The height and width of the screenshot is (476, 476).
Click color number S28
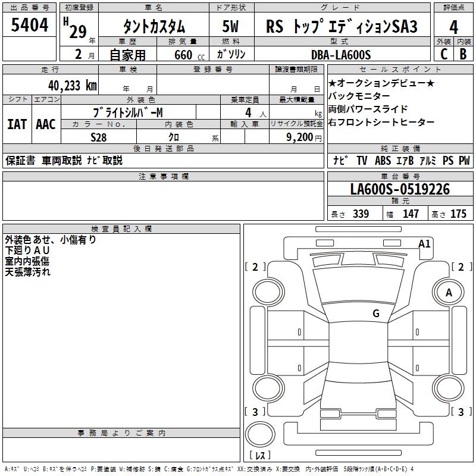pyautogui.click(x=99, y=137)
